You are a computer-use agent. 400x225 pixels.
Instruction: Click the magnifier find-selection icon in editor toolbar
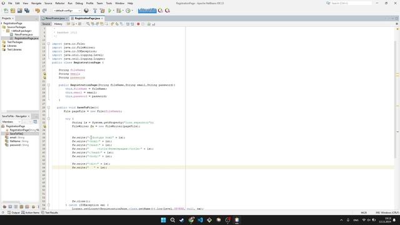tap(88, 24)
